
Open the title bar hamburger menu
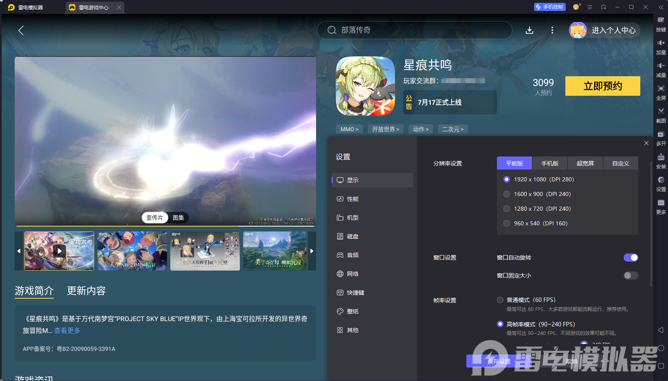(x=589, y=7)
